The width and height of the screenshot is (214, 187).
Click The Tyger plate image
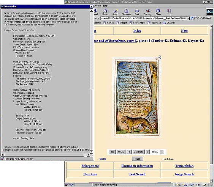tap(137, 98)
